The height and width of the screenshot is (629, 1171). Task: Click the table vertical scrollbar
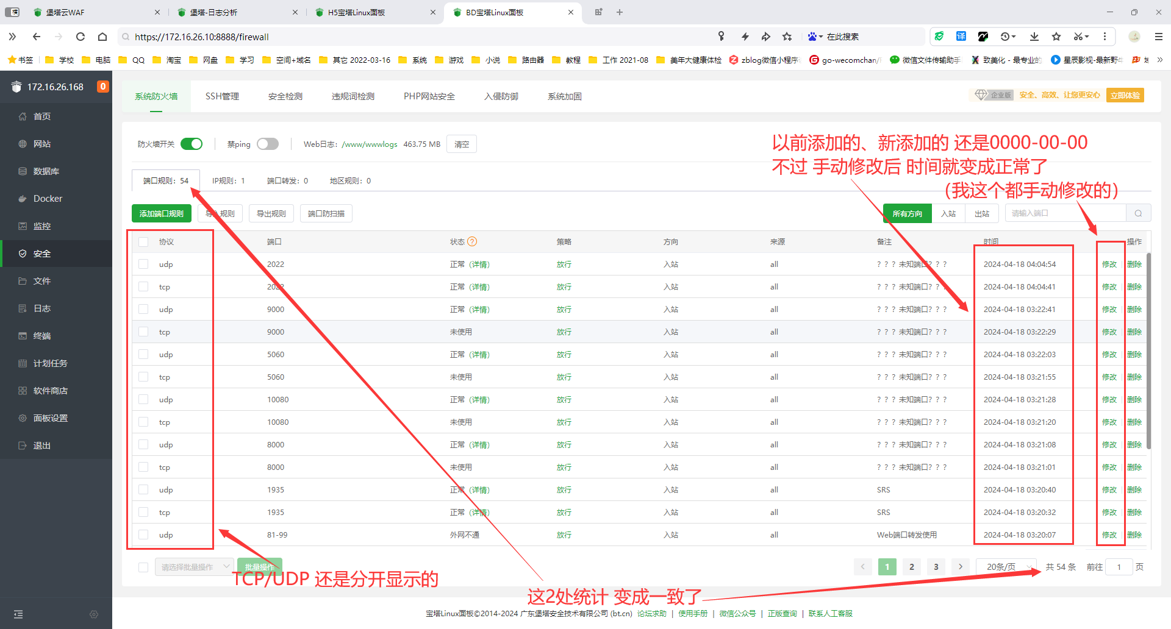tap(1149, 350)
